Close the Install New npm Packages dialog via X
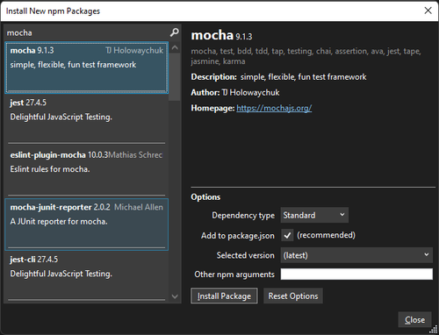The height and width of the screenshot is (335, 439). (428, 11)
